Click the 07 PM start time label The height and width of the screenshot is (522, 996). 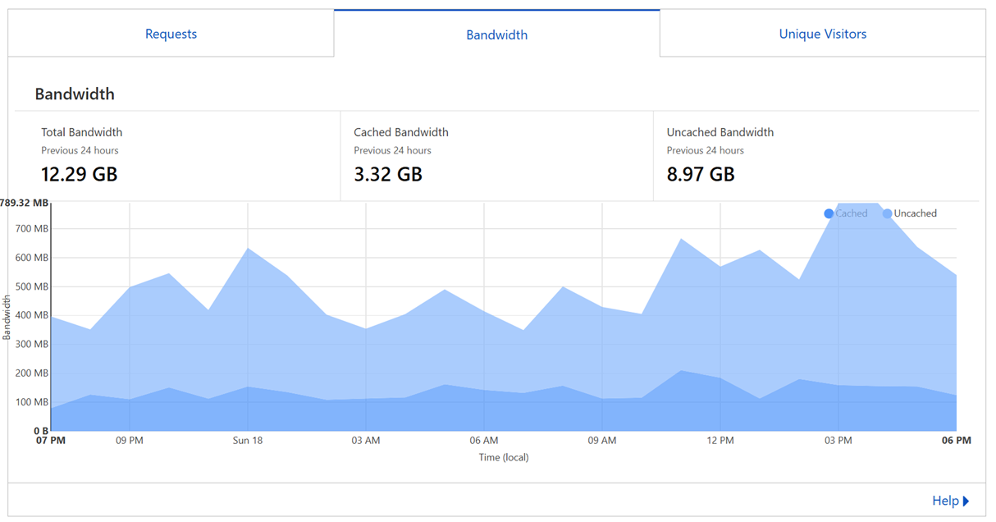click(x=51, y=441)
